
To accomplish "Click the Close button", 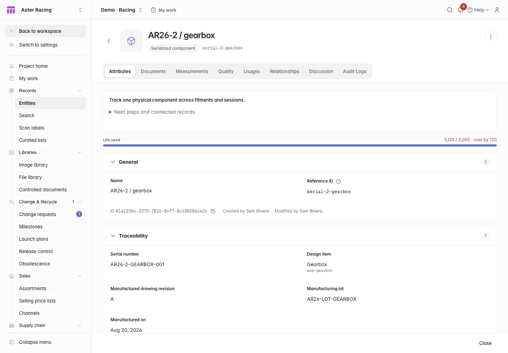I will (485, 343).
